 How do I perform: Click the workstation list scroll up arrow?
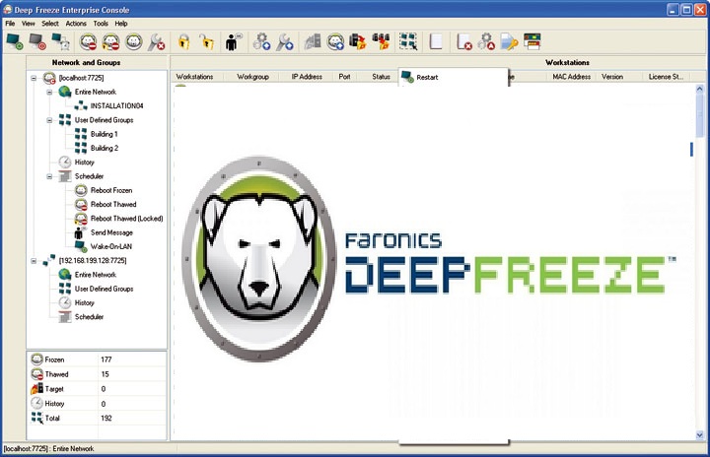coord(700,90)
